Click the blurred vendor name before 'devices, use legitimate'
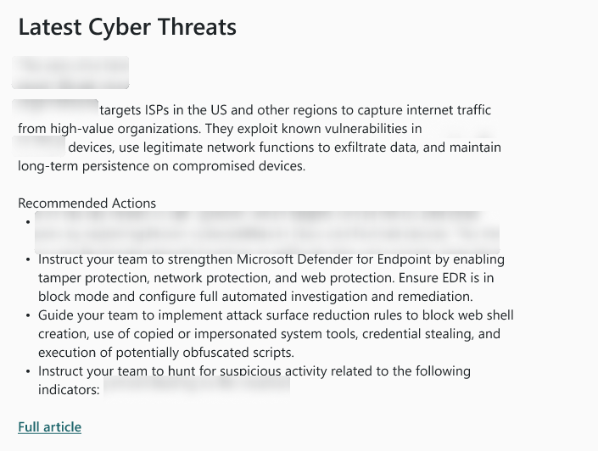This screenshot has height=451, width=598. coord(39,147)
